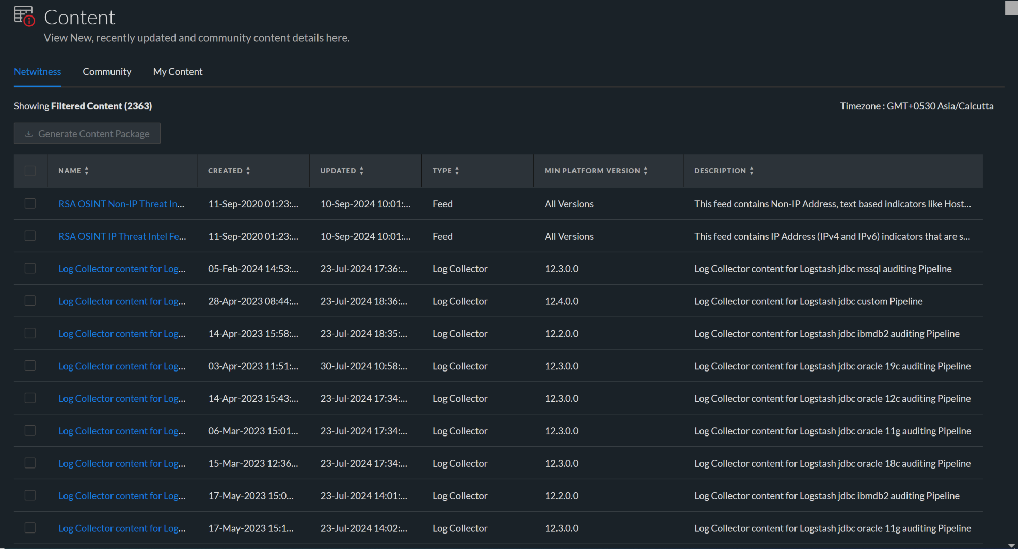Image resolution: width=1018 pixels, height=549 pixels.
Task: Sort table by CREATED column arrows
Action: [248, 171]
